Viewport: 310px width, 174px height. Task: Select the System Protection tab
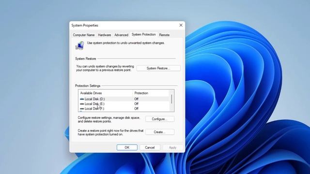[143, 34]
